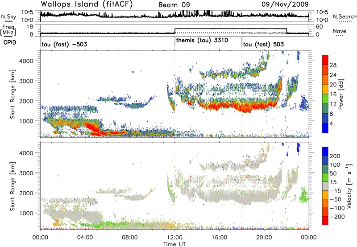Click the "-200" velocity colorbar label
The height and width of the screenshot is (247, 357).
(337, 217)
